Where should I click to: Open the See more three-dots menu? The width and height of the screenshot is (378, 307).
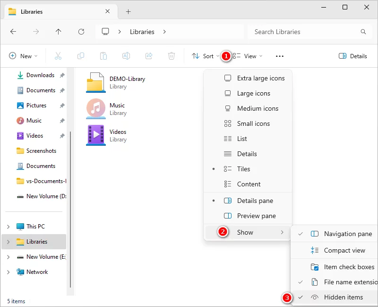[280, 56]
